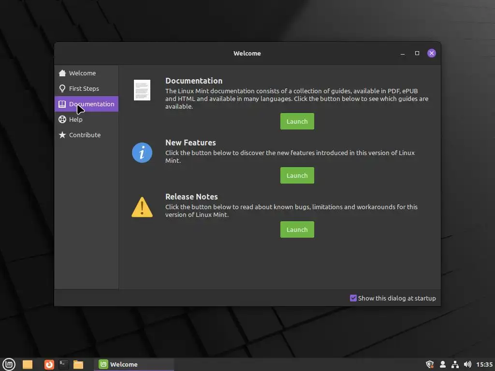
Task: Select the Documentation sidebar entry
Action: coord(86,104)
